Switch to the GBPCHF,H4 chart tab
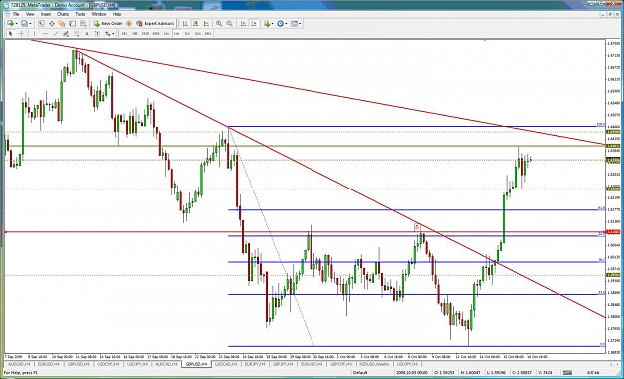624x379 pixels. [341, 364]
